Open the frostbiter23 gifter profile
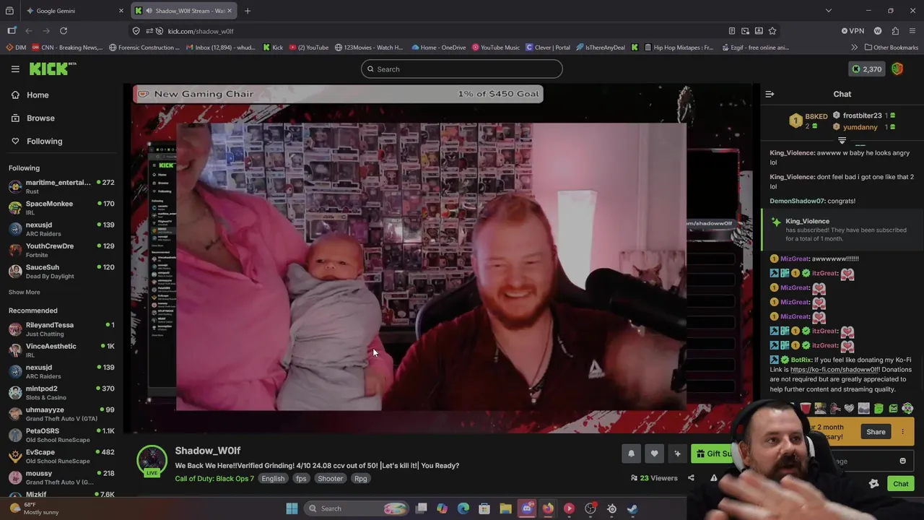This screenshot has width=924, height=520. (x=862, y=116)
